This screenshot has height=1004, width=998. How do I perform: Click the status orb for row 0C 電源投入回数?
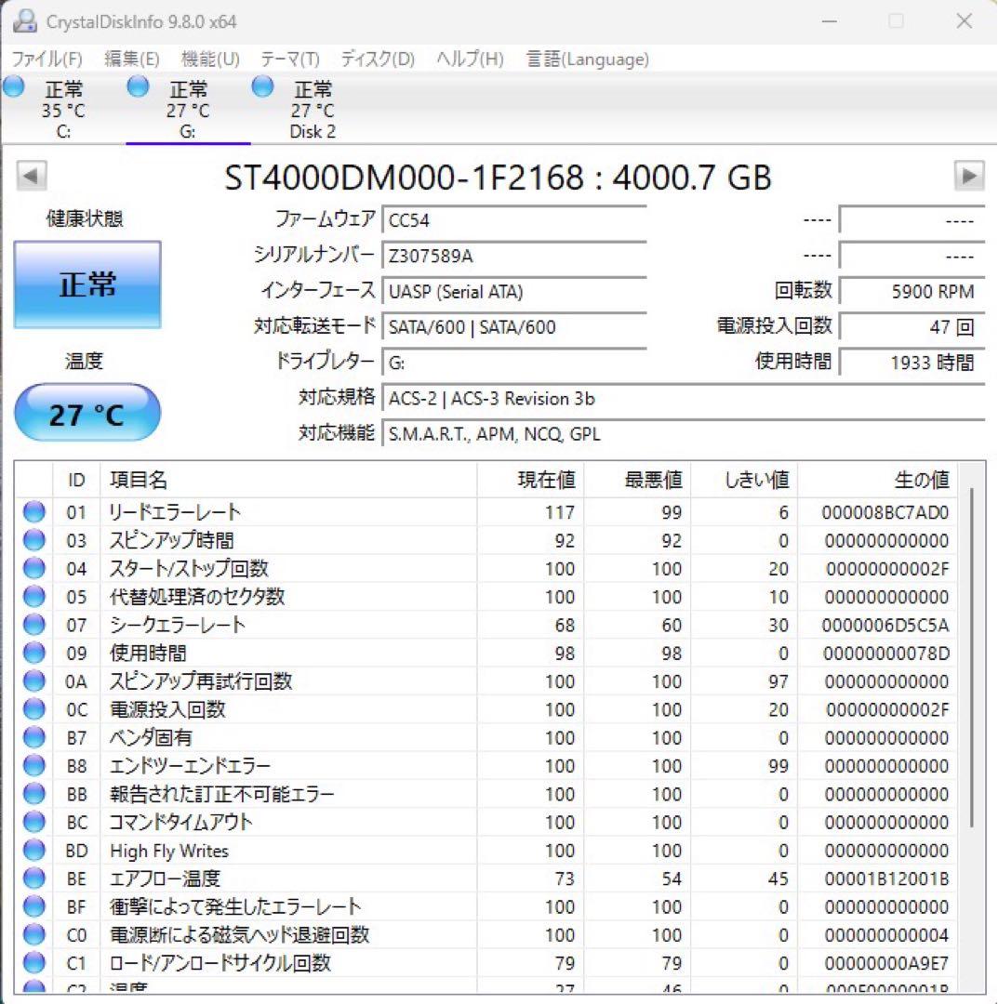[34, 709]
